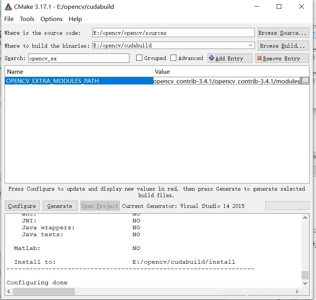Viewport: 316px width, 300px height.
Task: Click the output log vertical scrollbar thumb
Action: click(x=305, y=275)
